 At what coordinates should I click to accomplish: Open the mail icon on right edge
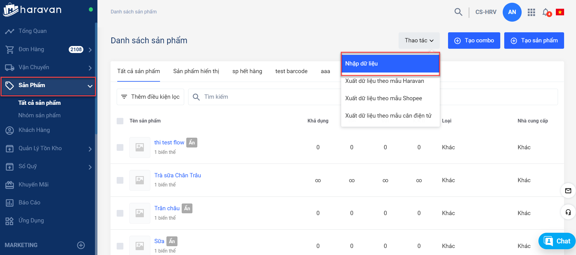tap(568, 191)
